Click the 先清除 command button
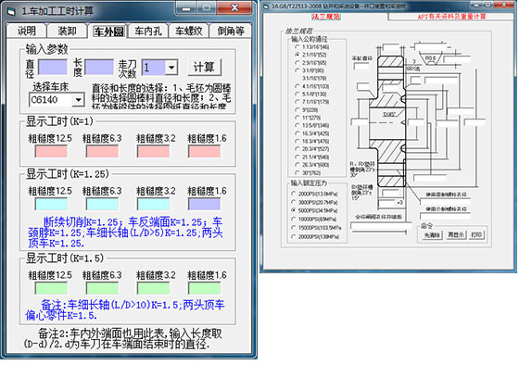Screen dimensions: 519x365 [x=432, y=235]
